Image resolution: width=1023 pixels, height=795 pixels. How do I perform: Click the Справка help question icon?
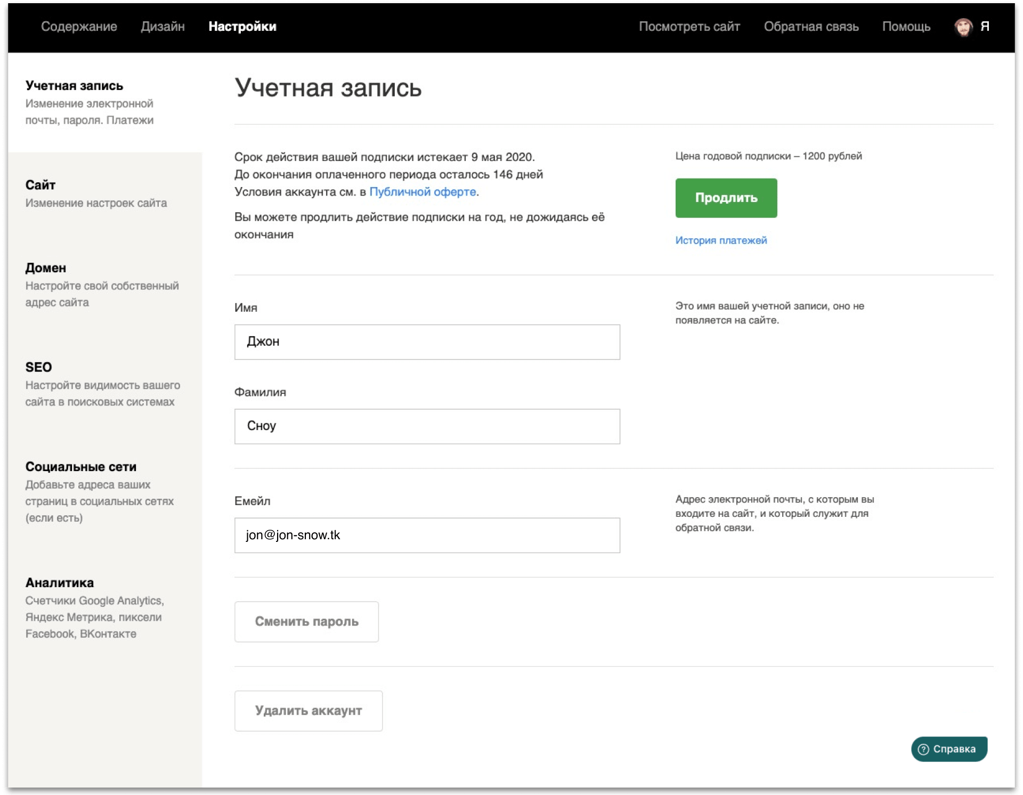point(923,749)
